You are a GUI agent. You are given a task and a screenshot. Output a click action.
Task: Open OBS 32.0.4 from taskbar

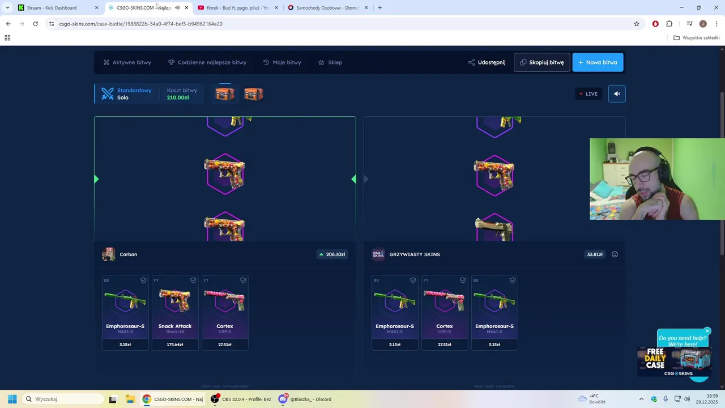[241, 399]
